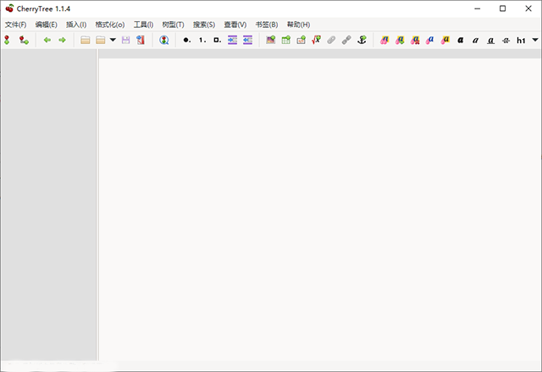Click inside the empty text editor area
The height and width of the screenshot is (372, 542).
[318, 203]
